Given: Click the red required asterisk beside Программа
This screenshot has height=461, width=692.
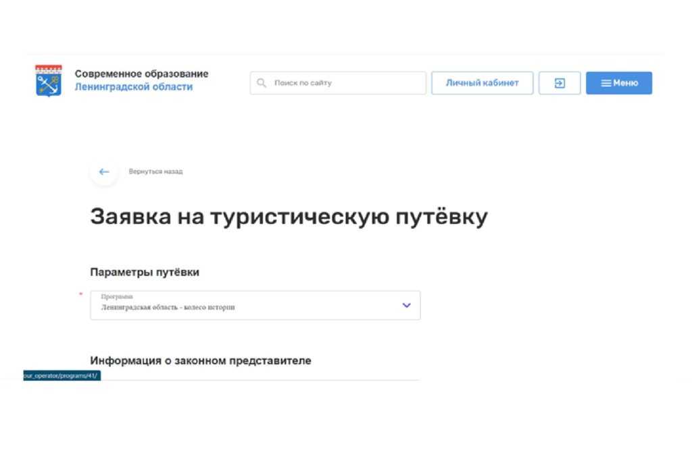Looking at the screenshot, I should coord(81,294).
